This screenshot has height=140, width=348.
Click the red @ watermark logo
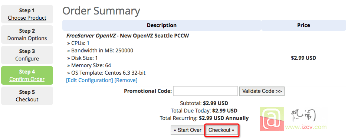pyautogui.click(x=272, y=119)
